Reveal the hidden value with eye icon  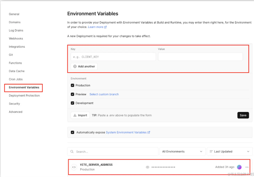tap(148, 167)
